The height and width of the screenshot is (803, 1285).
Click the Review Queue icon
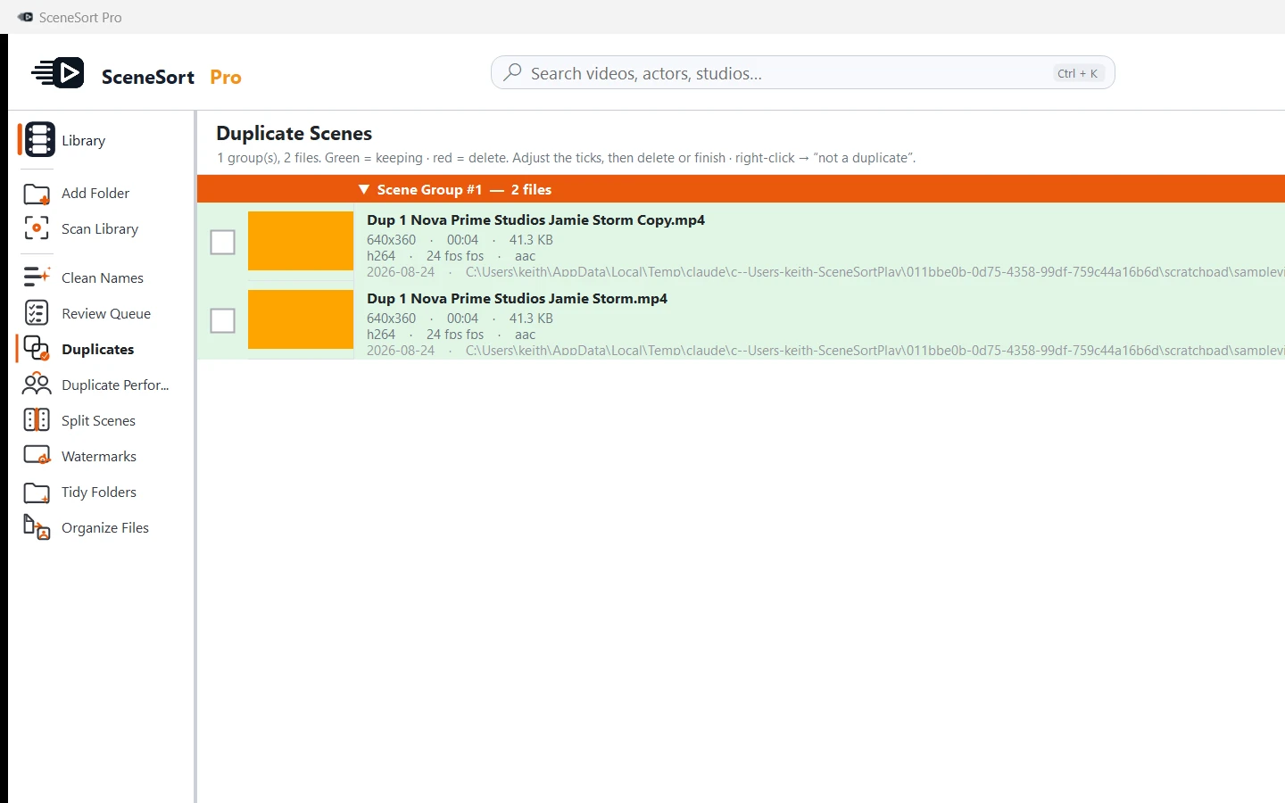(37, 313)
